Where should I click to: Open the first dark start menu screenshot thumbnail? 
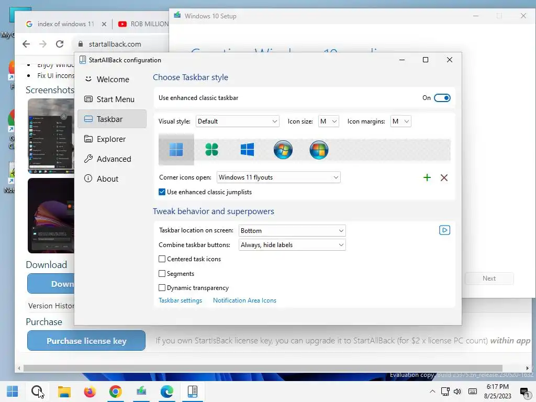coord(51,136)
